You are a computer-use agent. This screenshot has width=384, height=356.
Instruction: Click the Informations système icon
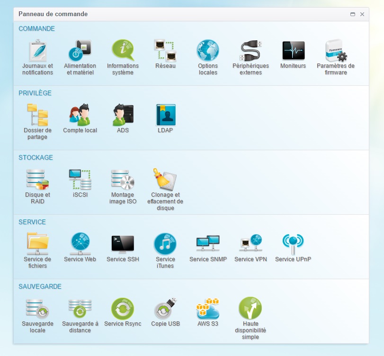click(123, 51)
